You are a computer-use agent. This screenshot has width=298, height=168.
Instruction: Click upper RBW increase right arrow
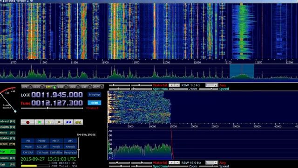(177, 85)
